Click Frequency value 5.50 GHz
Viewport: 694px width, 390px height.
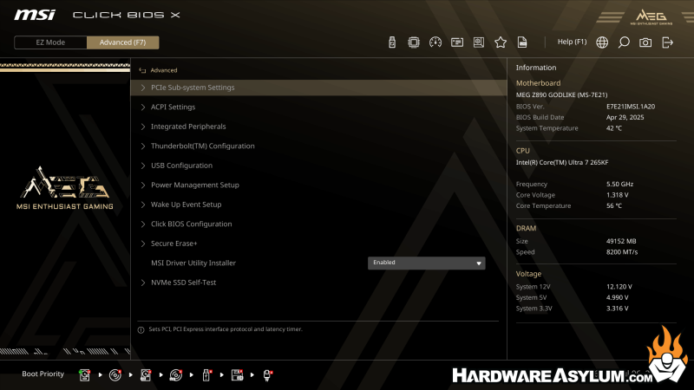pos(619,184)
